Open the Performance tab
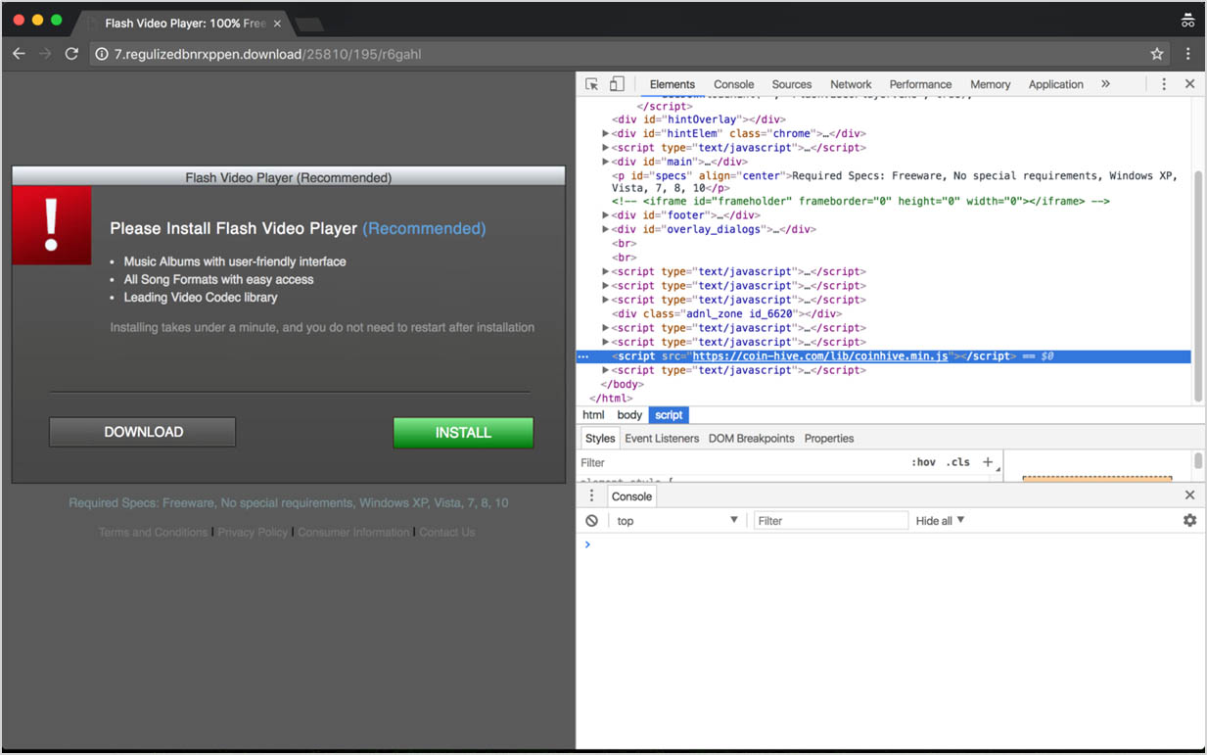The height and width of the screenshot is (755, 1207). tap(920, 84)
